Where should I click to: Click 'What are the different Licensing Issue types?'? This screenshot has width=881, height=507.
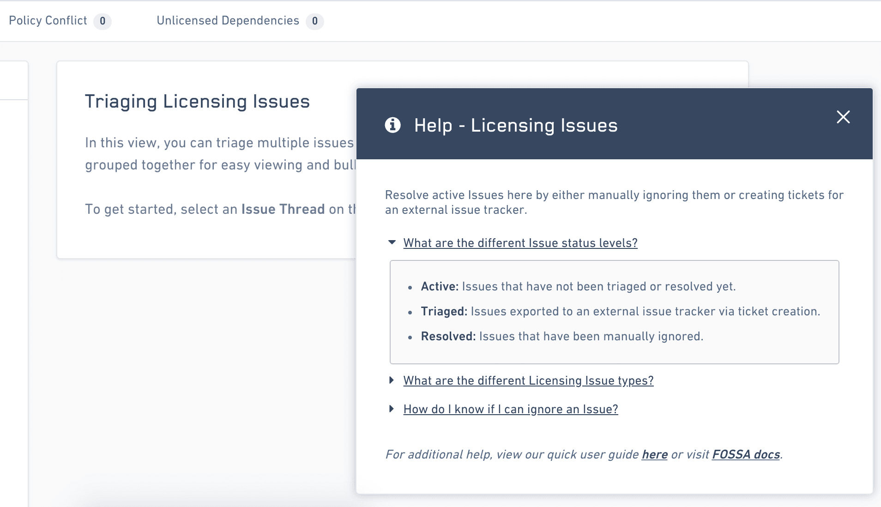528,380
